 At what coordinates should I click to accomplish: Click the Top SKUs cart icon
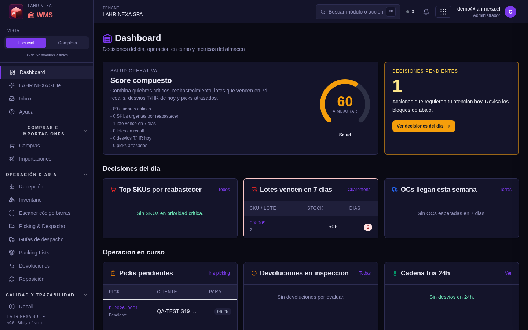(x=113, y=190)
